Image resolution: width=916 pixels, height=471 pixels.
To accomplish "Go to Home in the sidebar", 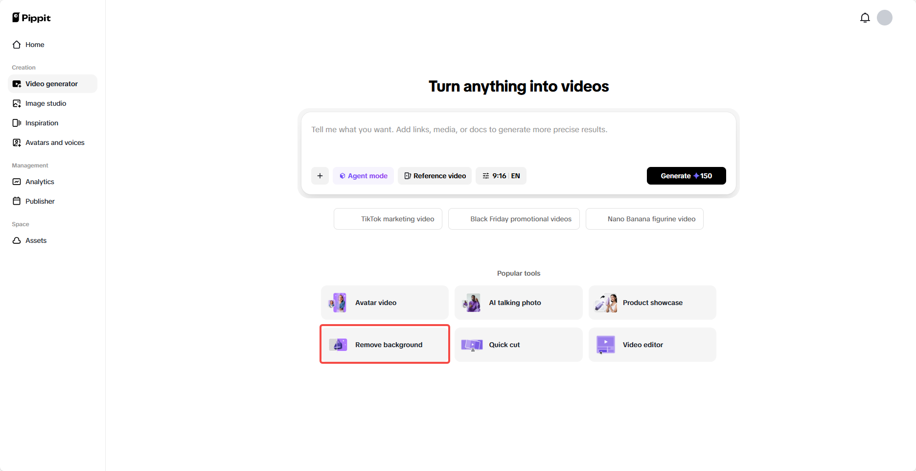I will (34, 45).
